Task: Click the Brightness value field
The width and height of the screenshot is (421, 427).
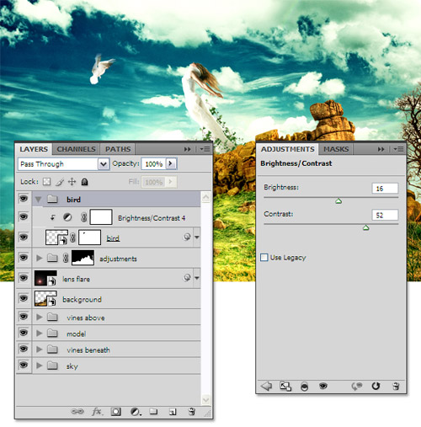Action: tap(385, 189)
